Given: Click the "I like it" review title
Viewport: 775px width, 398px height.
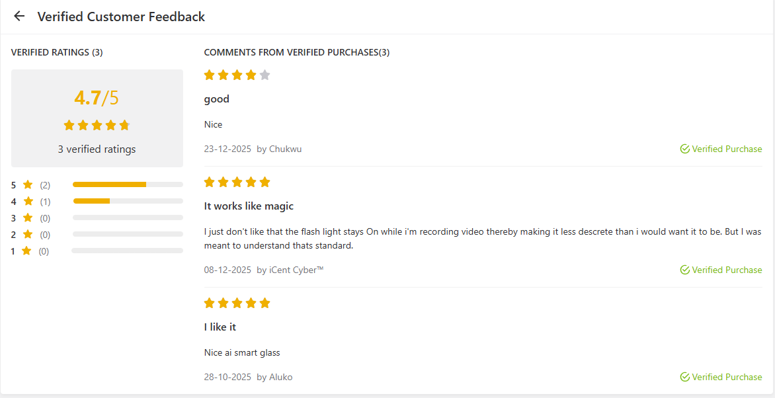Looking at the screenshot, I should point(220,327).
